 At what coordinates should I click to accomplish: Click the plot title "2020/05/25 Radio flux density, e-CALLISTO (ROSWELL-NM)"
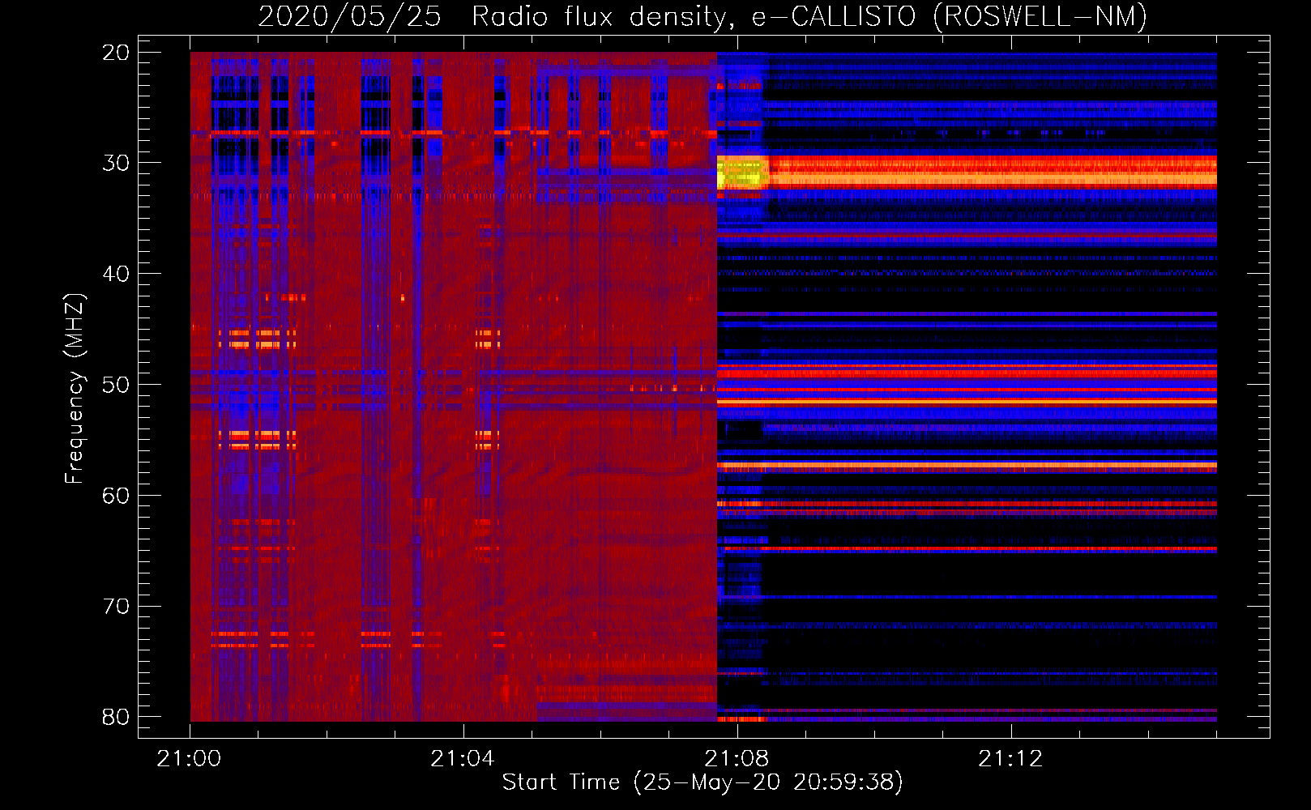702,16
